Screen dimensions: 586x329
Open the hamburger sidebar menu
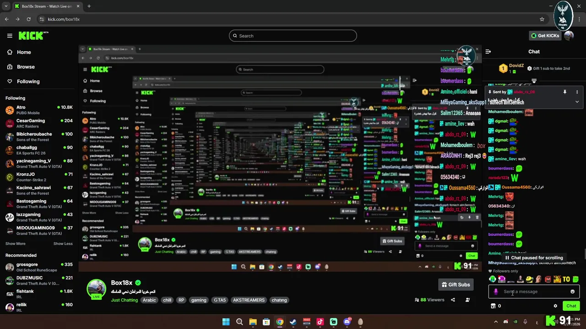coord(10,36)
